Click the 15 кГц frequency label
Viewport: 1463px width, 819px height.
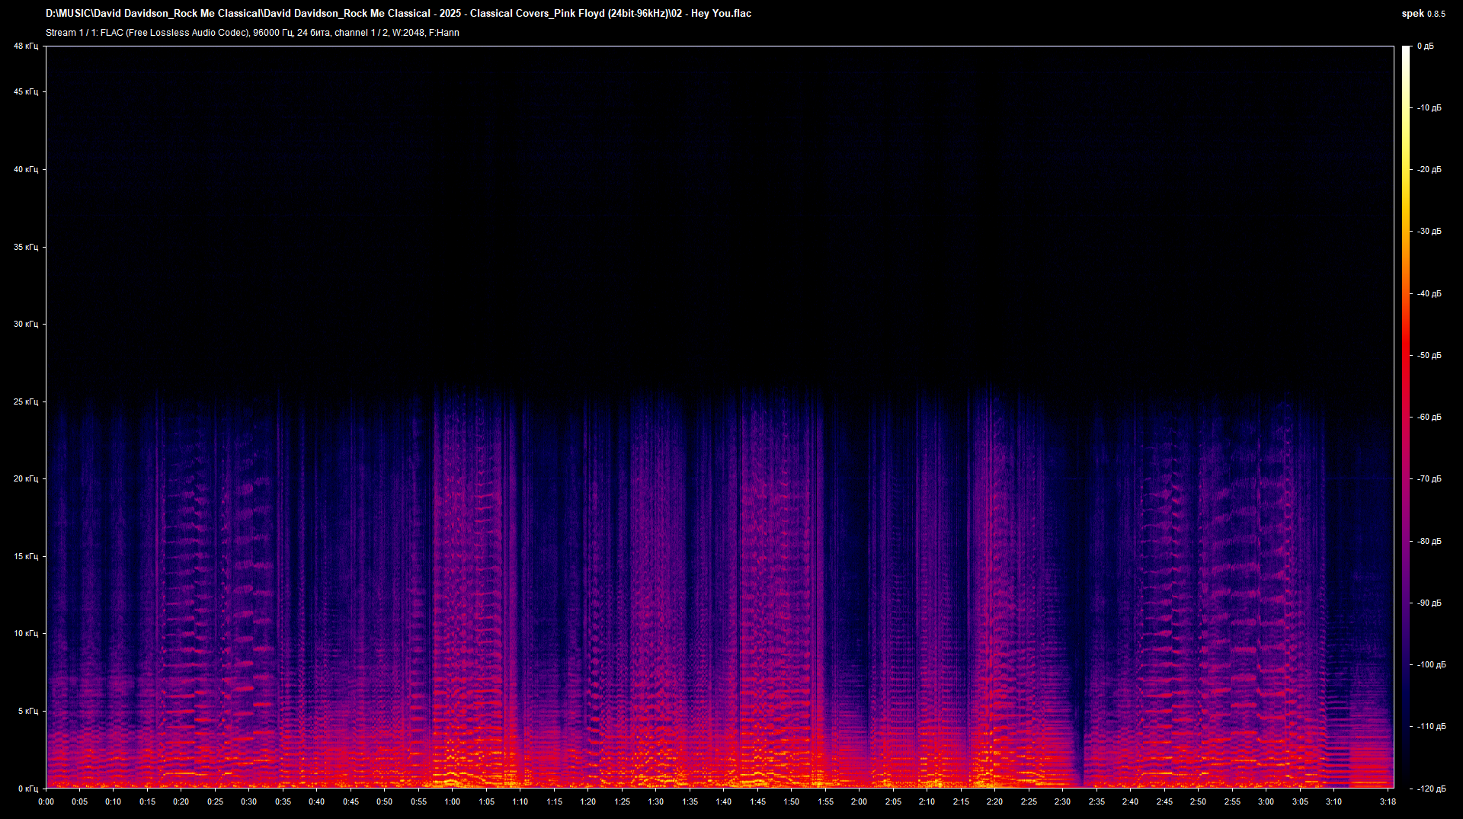(x=26, y=556)
